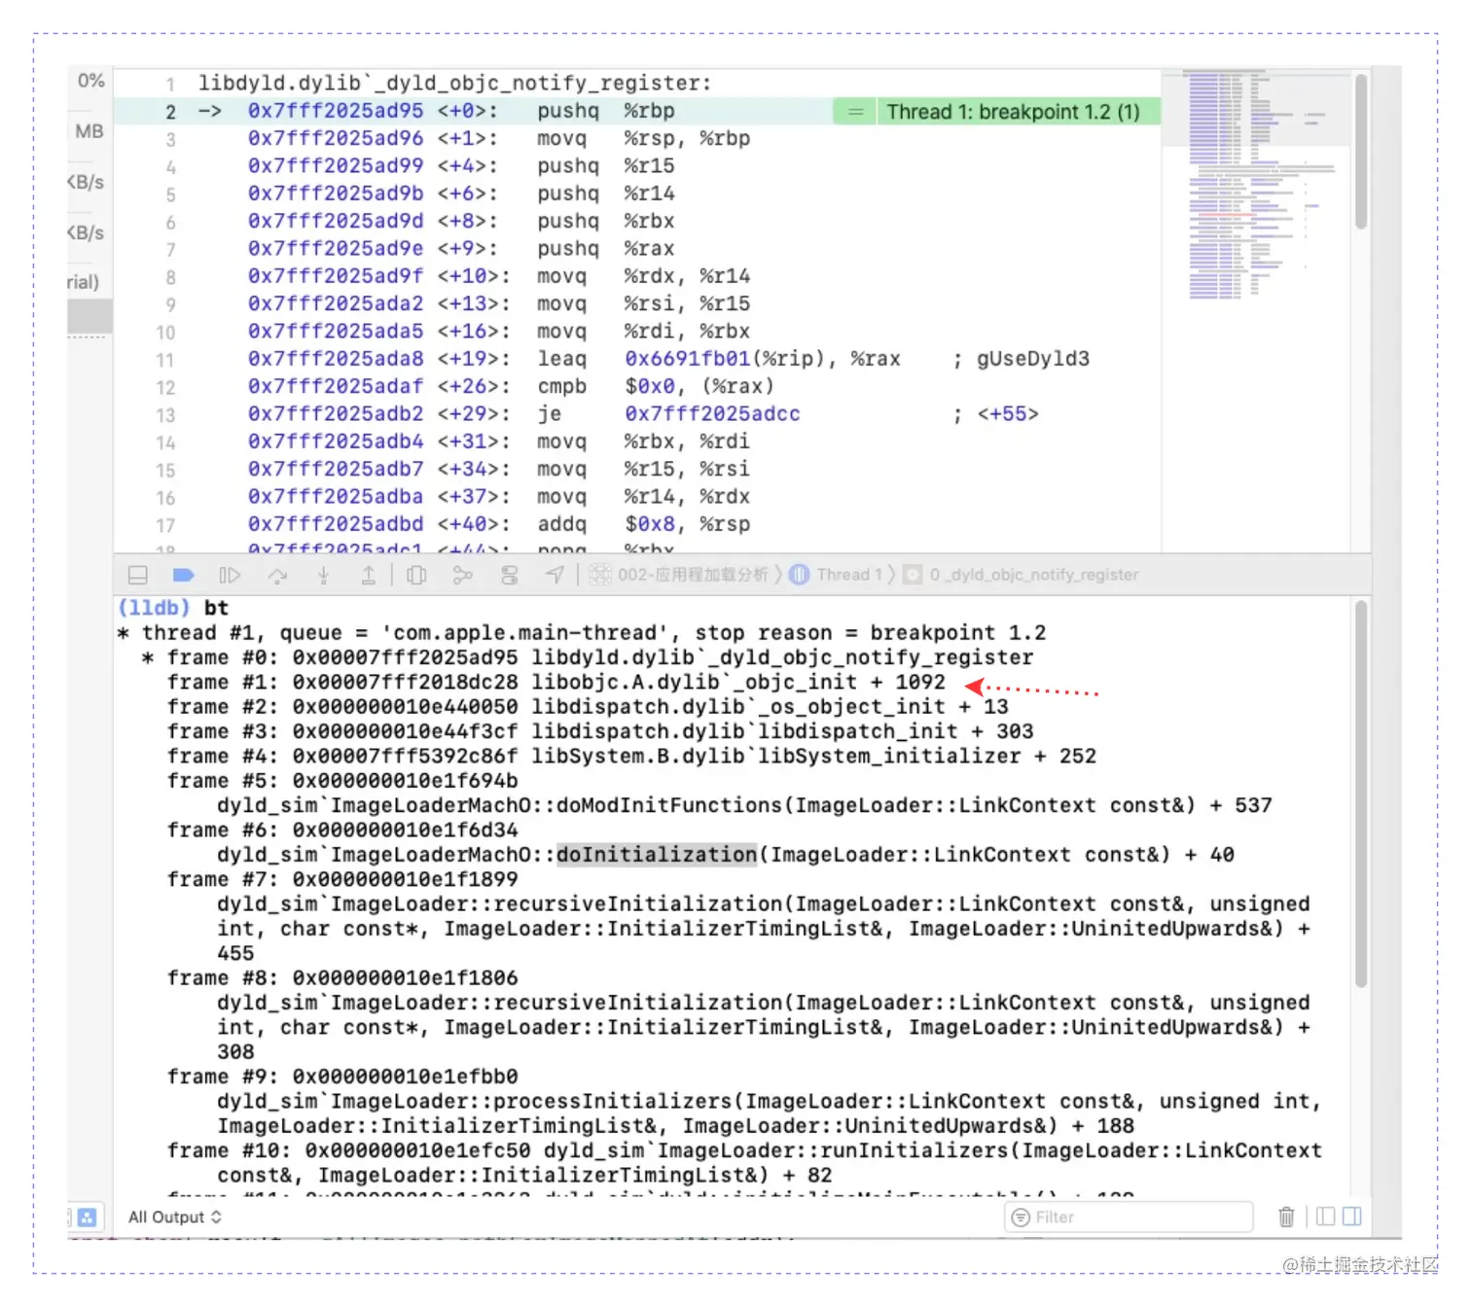Step over the current instruction
The image size is (1471, 1307).
[277, 575]
